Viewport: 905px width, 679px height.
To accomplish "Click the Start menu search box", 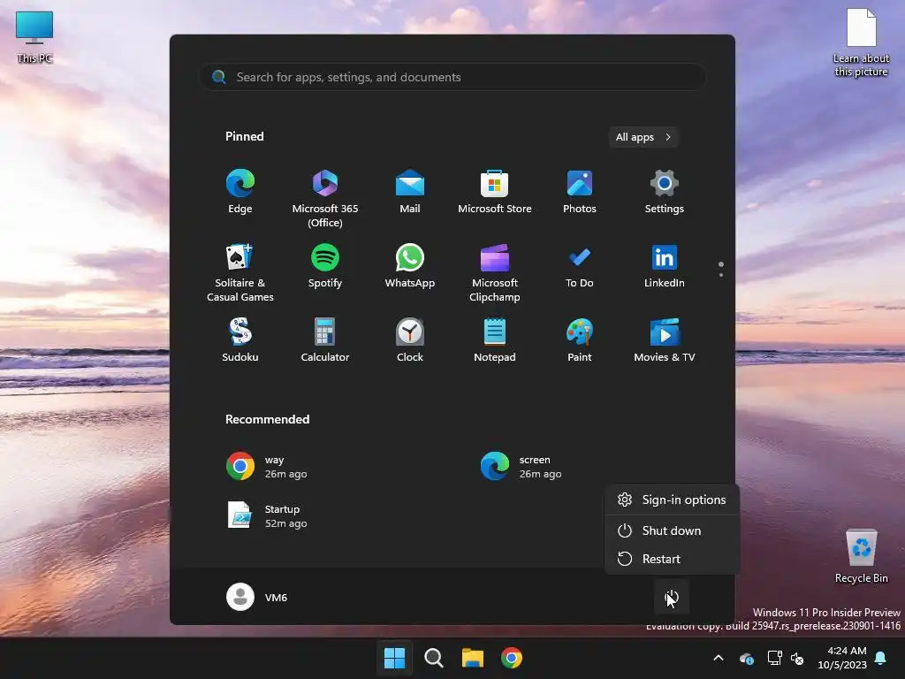I will [x=452, y=77].
